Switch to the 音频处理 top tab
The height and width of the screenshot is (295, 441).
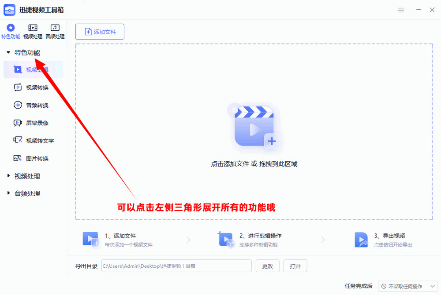(55, 31)
